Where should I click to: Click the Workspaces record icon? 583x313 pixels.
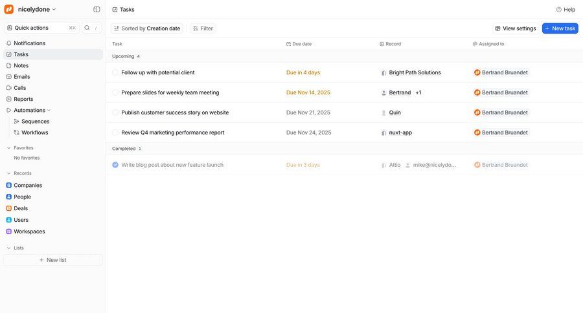coord(9,232)
